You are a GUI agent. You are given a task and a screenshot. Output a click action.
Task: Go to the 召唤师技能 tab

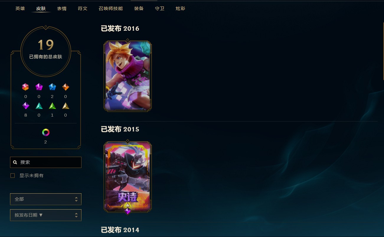111,9
